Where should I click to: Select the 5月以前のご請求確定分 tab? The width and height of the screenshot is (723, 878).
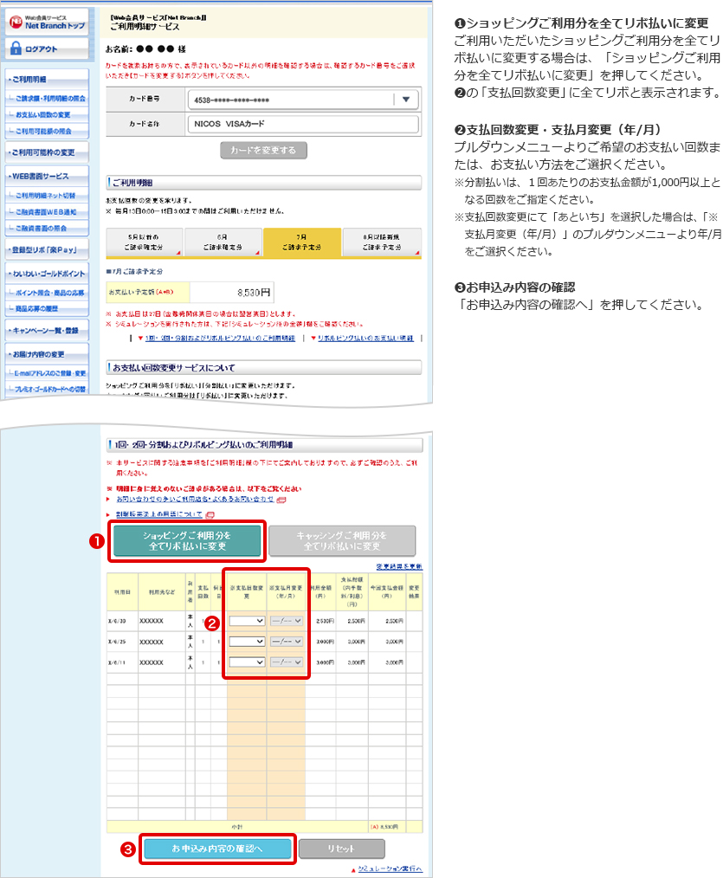click(x=143, y=242)
